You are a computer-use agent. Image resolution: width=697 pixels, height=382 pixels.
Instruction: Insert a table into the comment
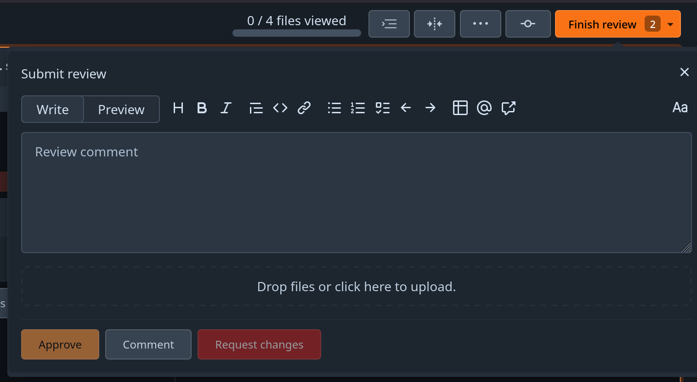pyautogui.click(x=460, y=108)
